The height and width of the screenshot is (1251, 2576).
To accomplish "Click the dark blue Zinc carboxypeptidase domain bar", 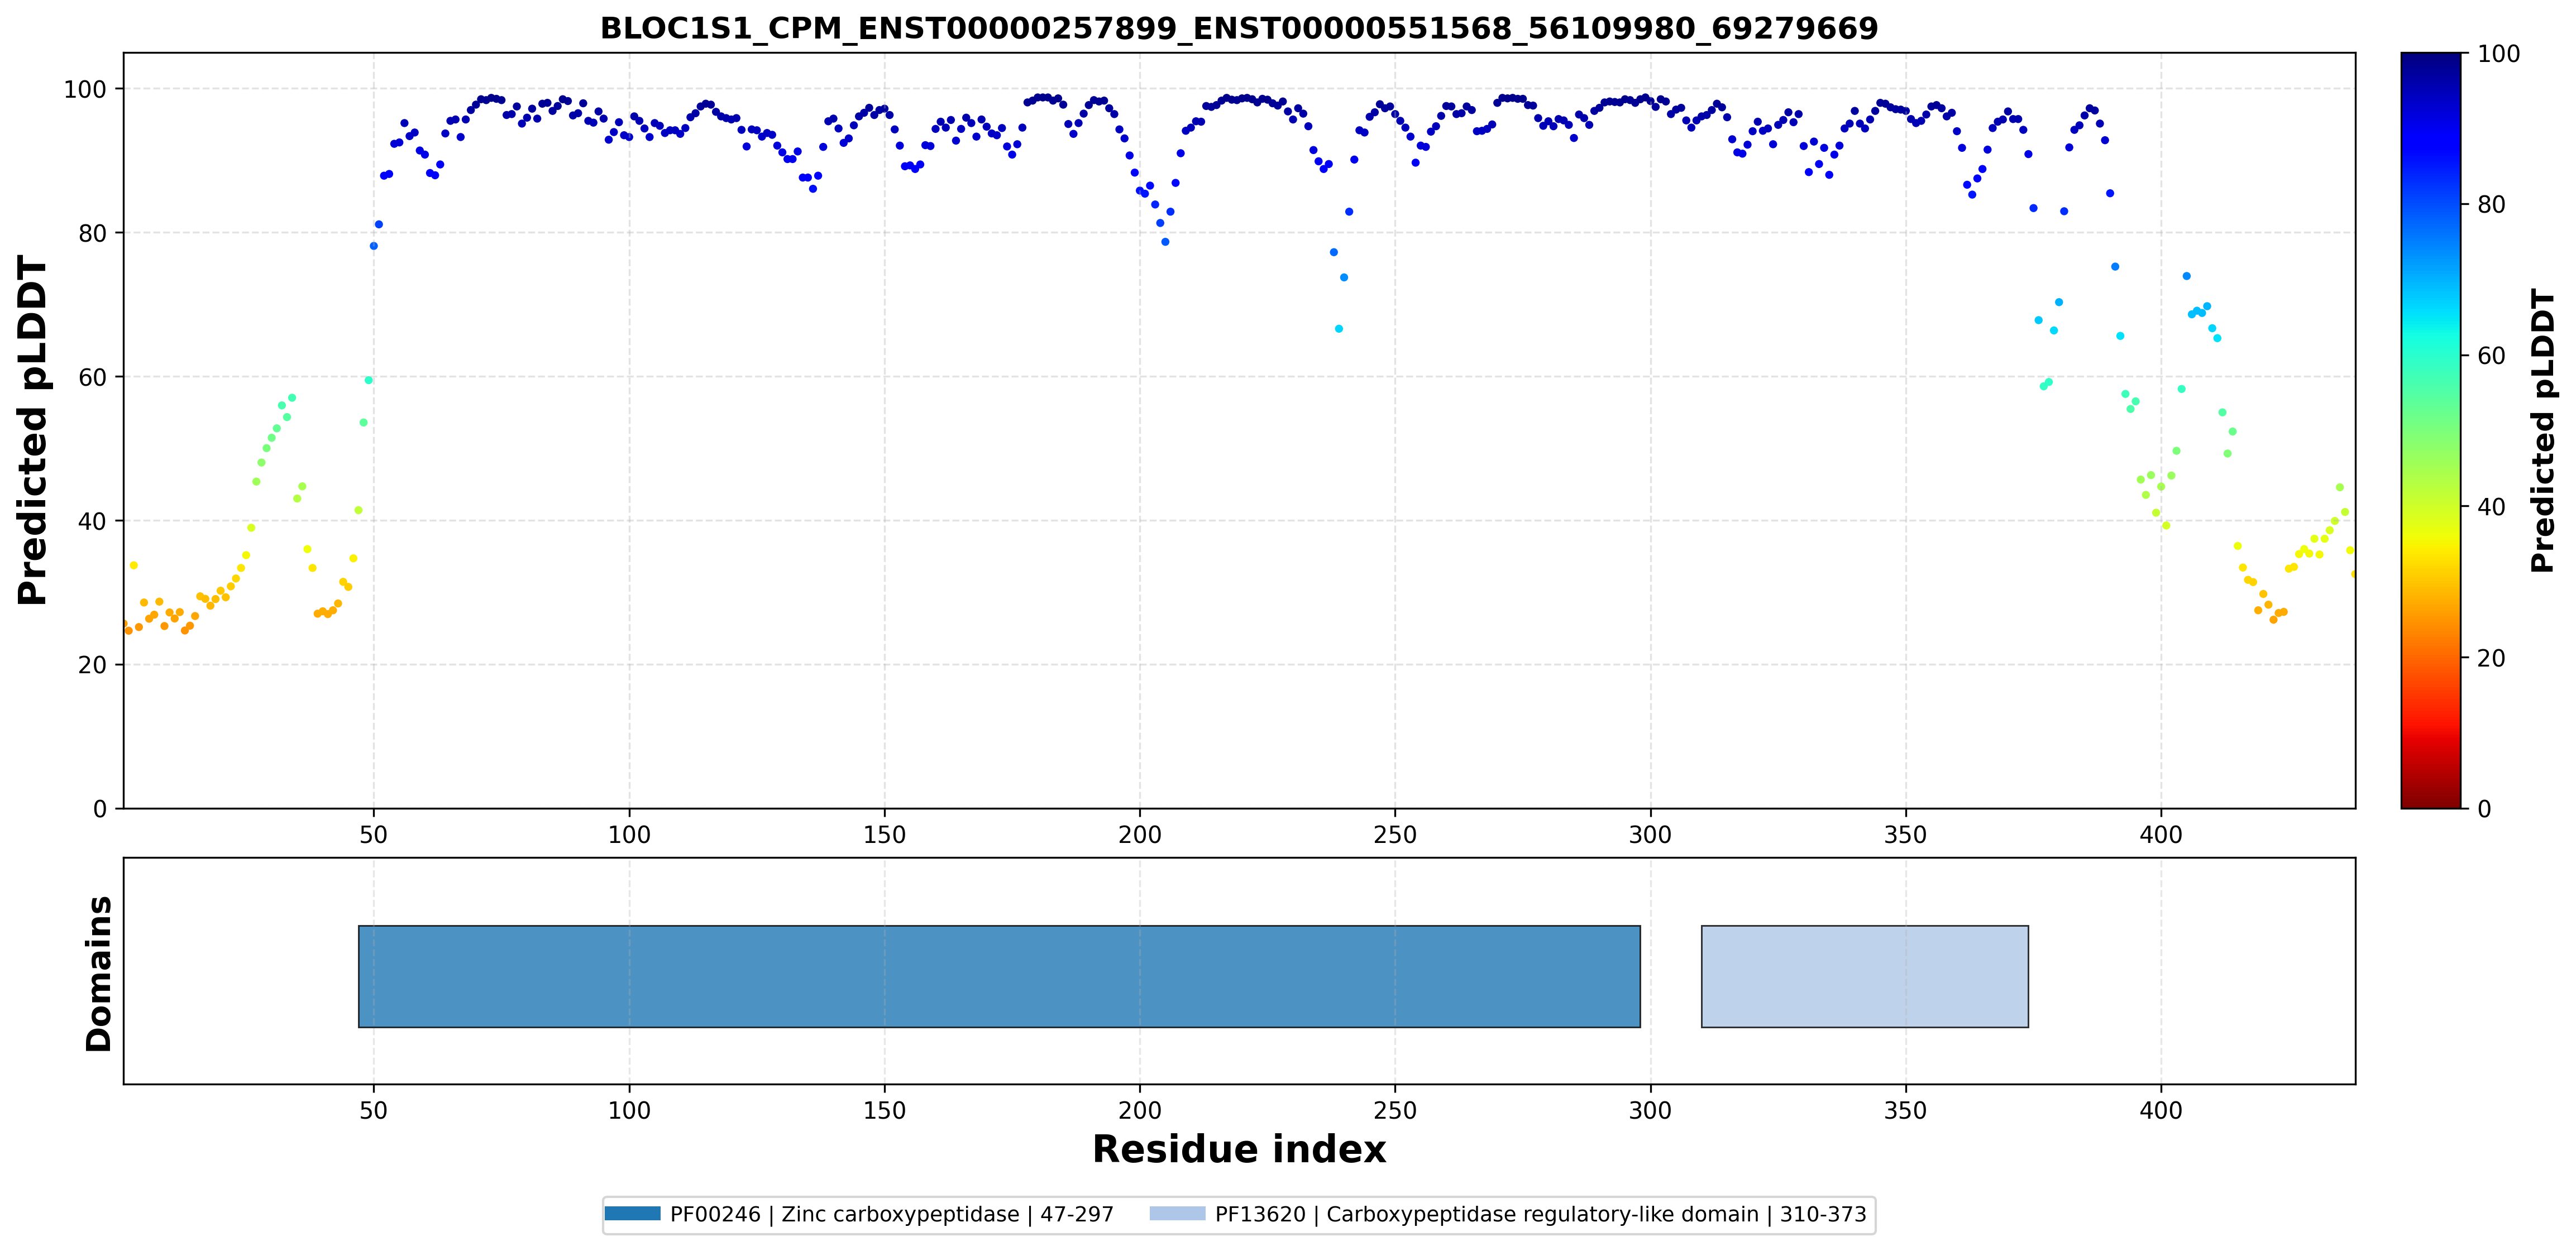I will click(x=999, y=976).
